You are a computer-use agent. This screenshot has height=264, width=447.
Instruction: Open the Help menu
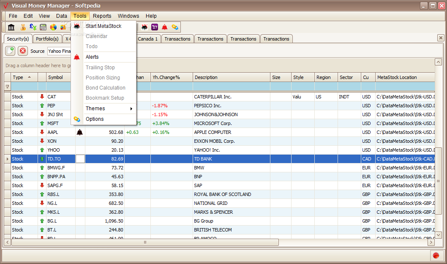click(x=151, y=16)
